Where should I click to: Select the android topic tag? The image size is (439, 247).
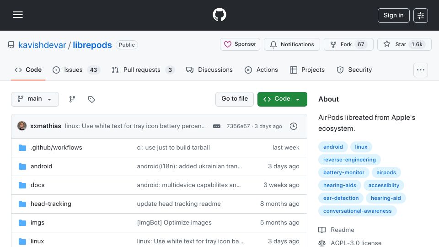(333, 147)
